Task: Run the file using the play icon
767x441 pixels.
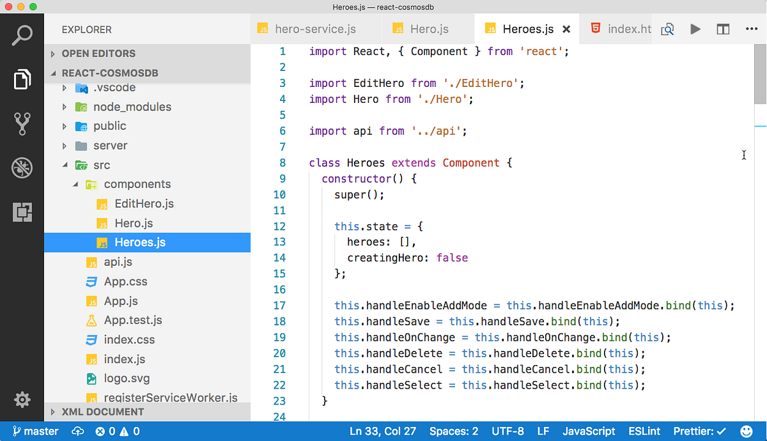Action: [x=695, y=29]
